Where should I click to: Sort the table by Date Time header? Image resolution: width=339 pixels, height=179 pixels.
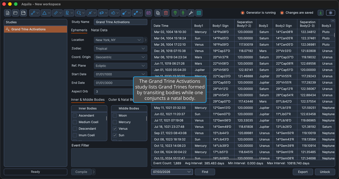(x=171, y=24)
